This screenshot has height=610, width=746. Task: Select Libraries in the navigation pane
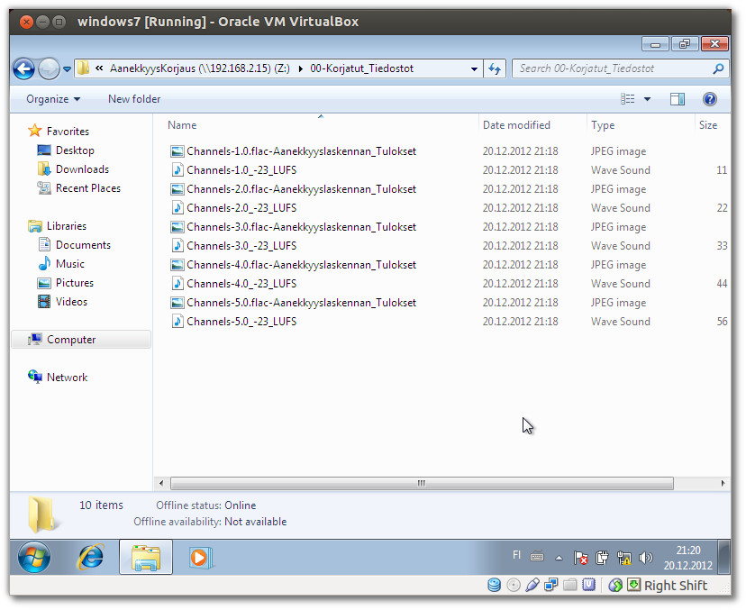(x=67, y=226)
